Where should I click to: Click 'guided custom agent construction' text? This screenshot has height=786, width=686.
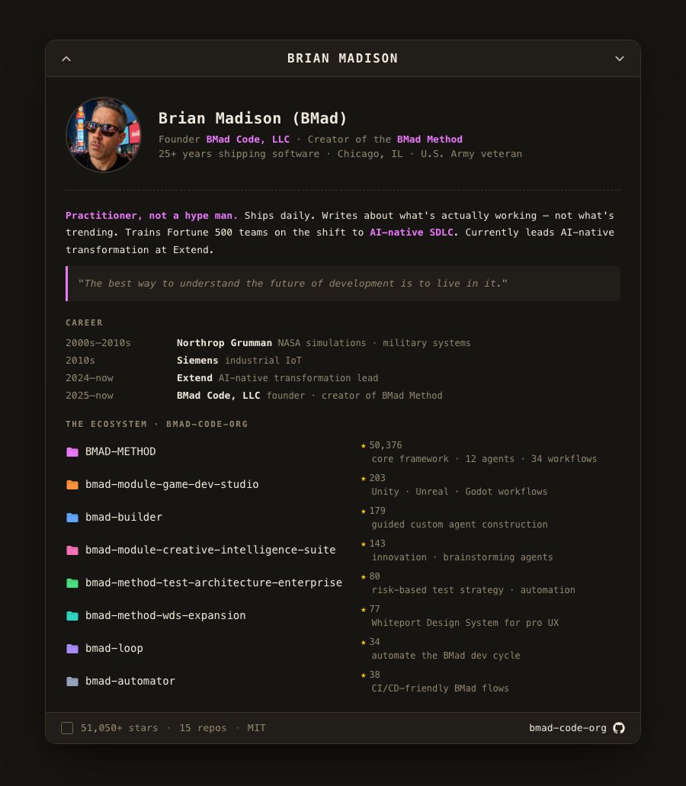click(460, 525)
